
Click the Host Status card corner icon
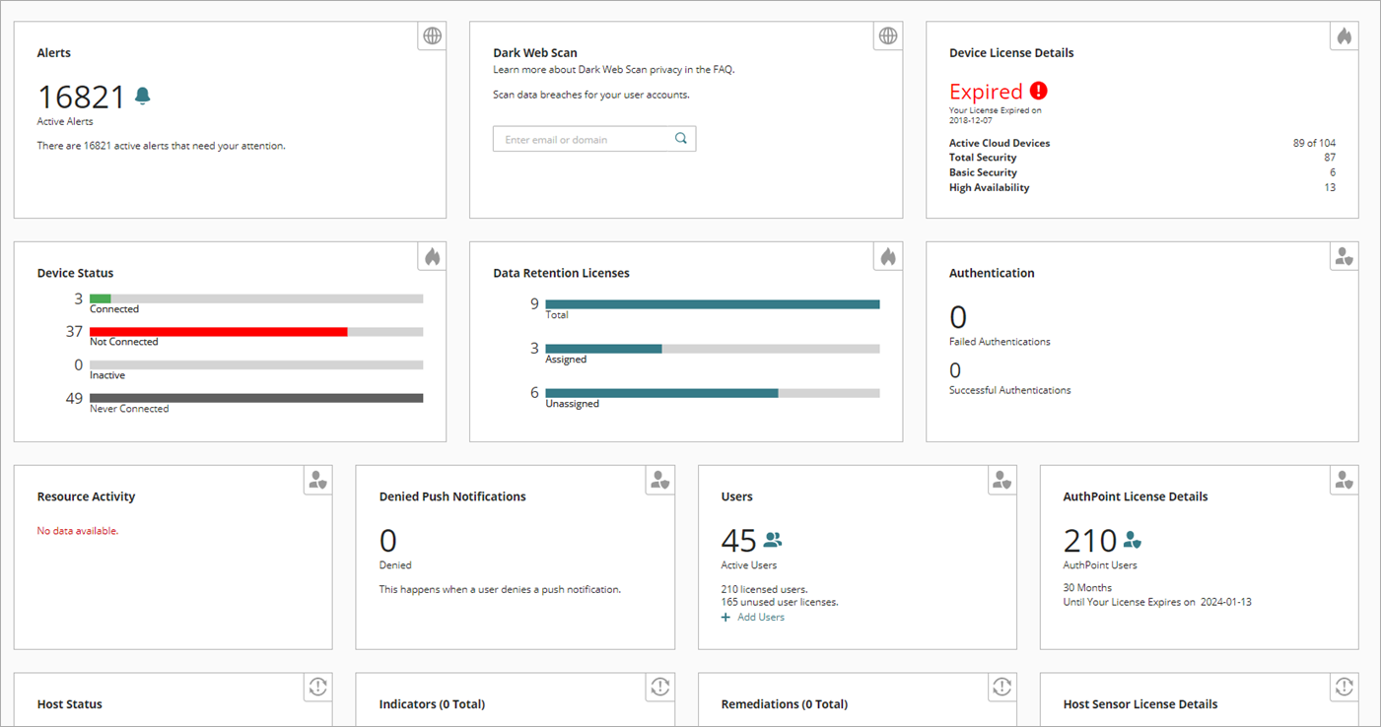(317, 688)
